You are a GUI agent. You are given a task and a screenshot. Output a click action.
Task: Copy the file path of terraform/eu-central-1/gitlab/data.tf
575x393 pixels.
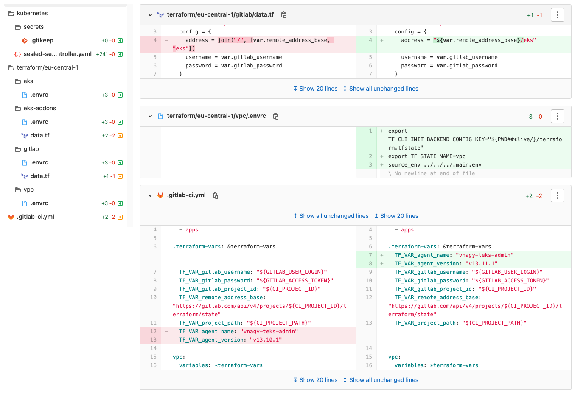point(283,14)
